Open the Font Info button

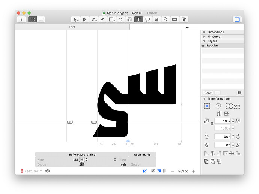tap(21, 19)
